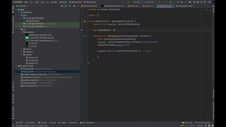Open the TODO tool window
Screen dimensions: 226x127
[19, 123]
